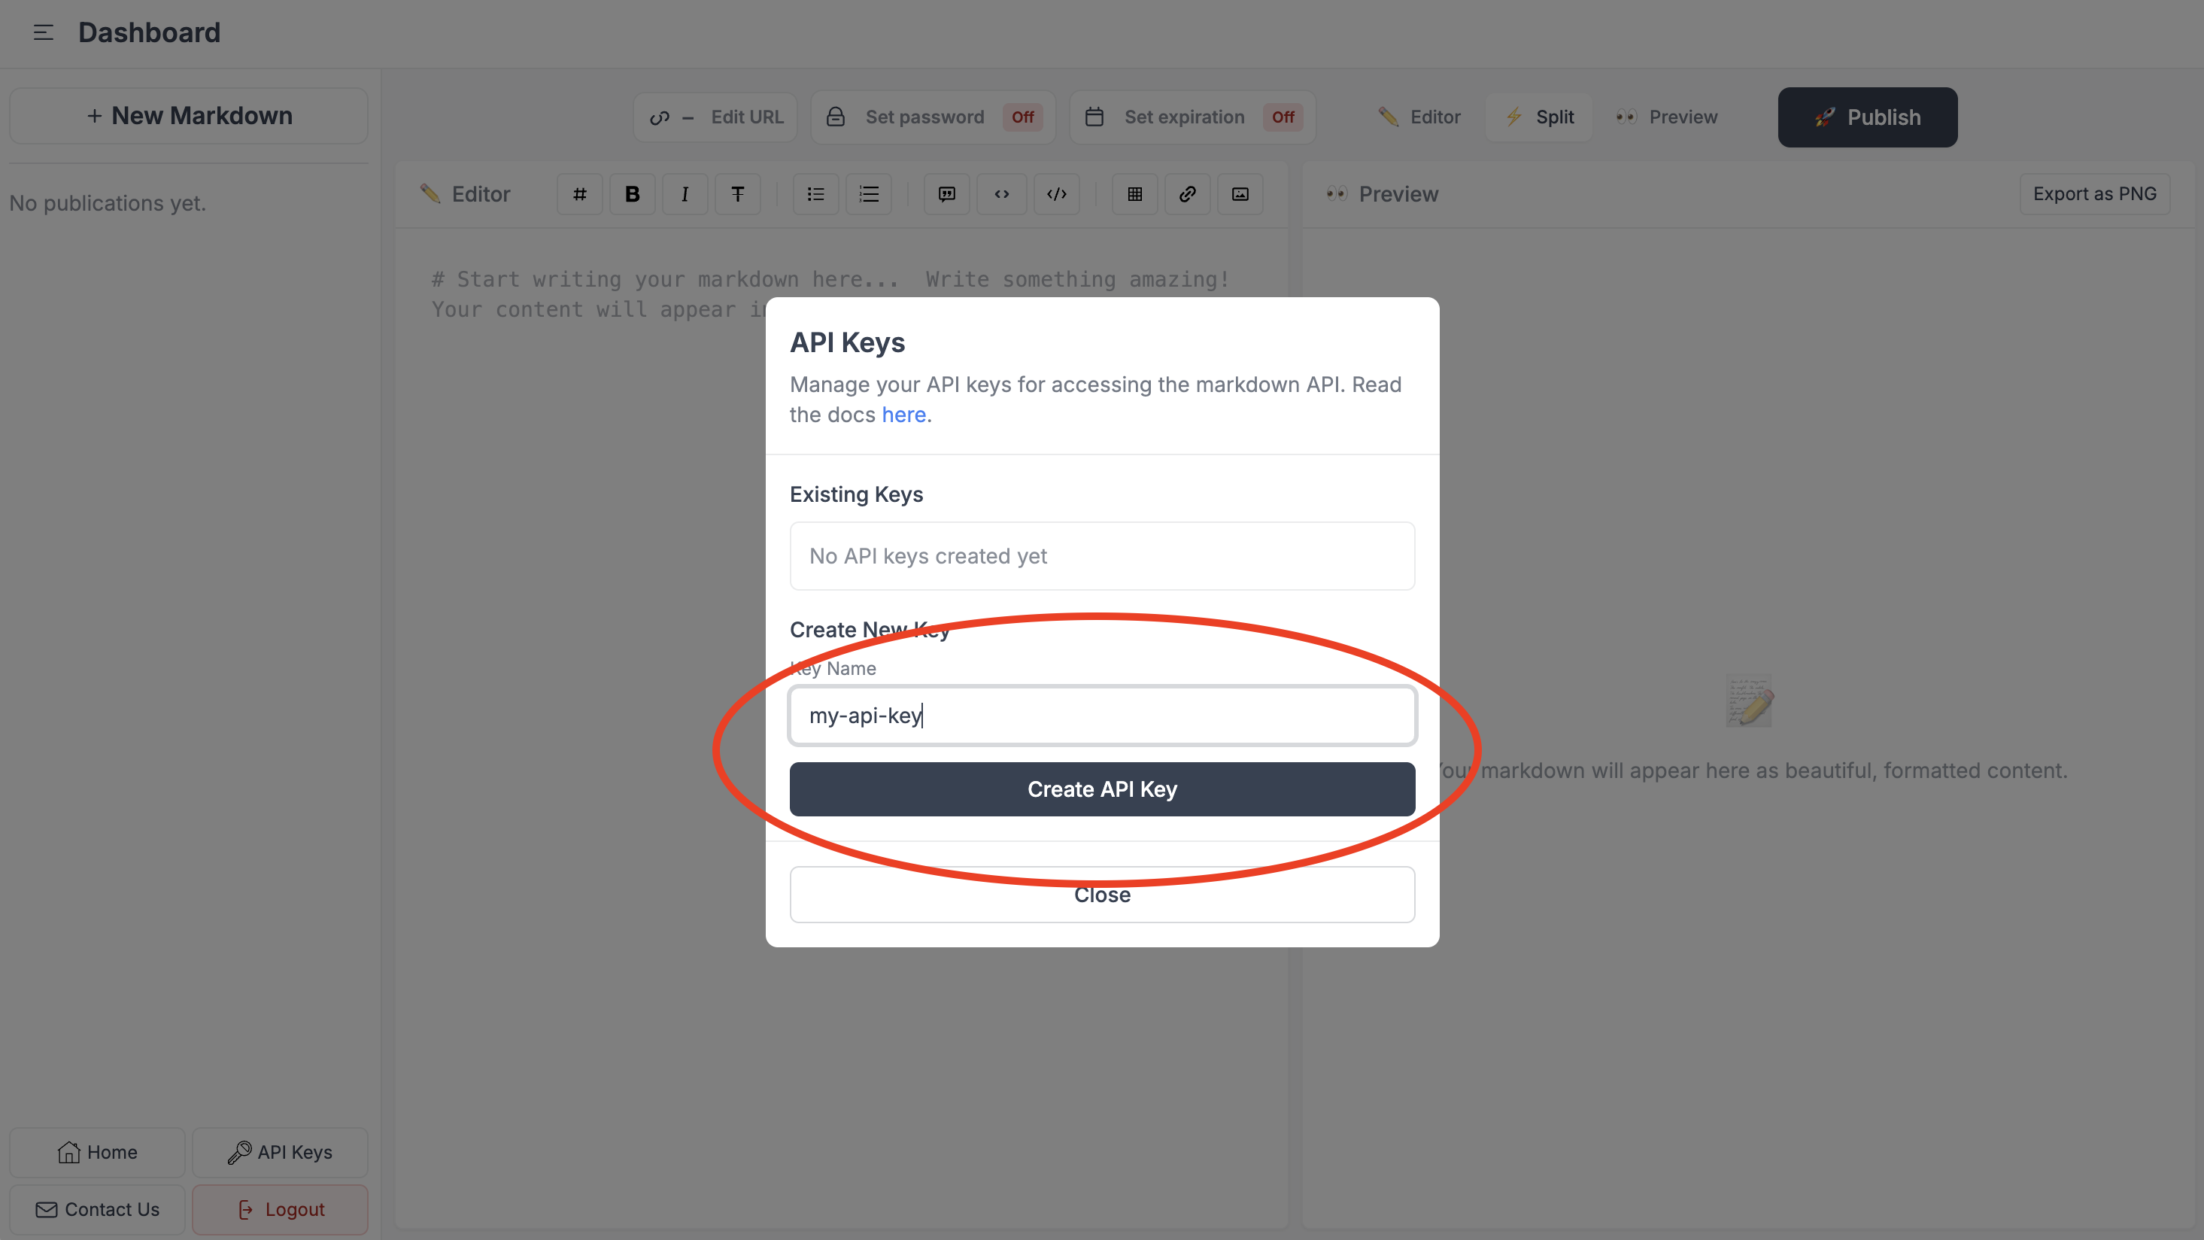
Task: Toggle bold formatting in editor toolbar
Action: [633, 194]
